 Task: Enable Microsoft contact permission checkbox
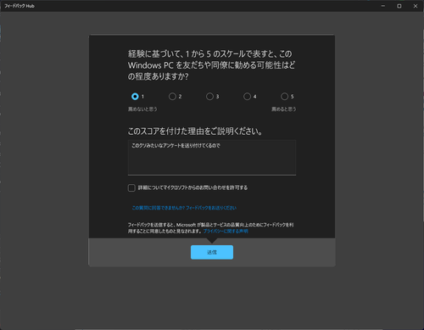click(131, 187)
